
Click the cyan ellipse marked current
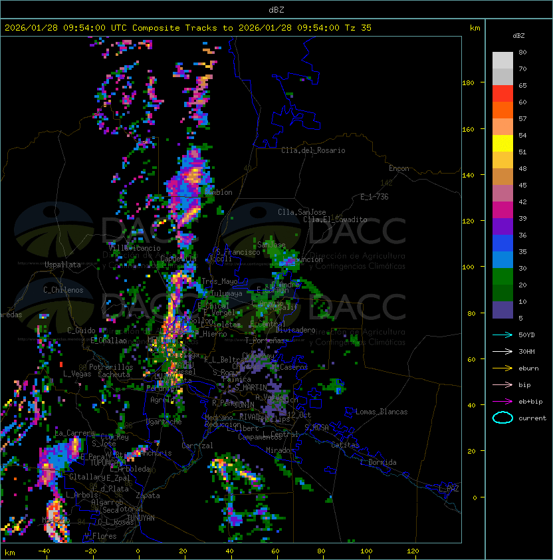click(x=502, y=418)
